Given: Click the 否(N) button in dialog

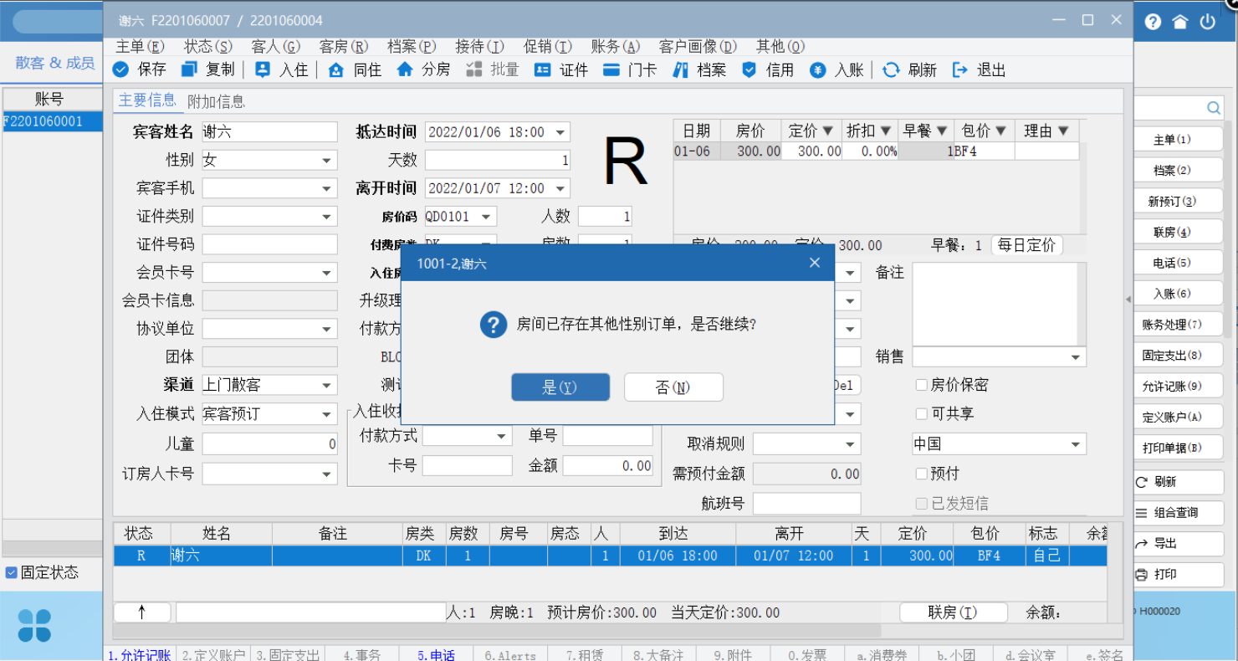Looking at the screenshot, I should pos(673,387).
